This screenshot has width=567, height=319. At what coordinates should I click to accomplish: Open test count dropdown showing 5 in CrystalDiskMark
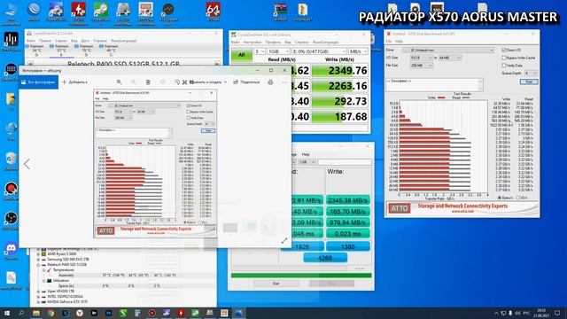click(x=260, y=51)
